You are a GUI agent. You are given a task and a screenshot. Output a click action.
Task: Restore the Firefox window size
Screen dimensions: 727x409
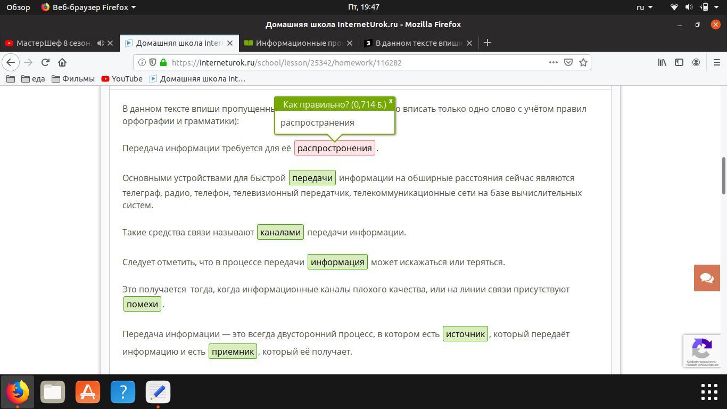[x=697, y=24]
